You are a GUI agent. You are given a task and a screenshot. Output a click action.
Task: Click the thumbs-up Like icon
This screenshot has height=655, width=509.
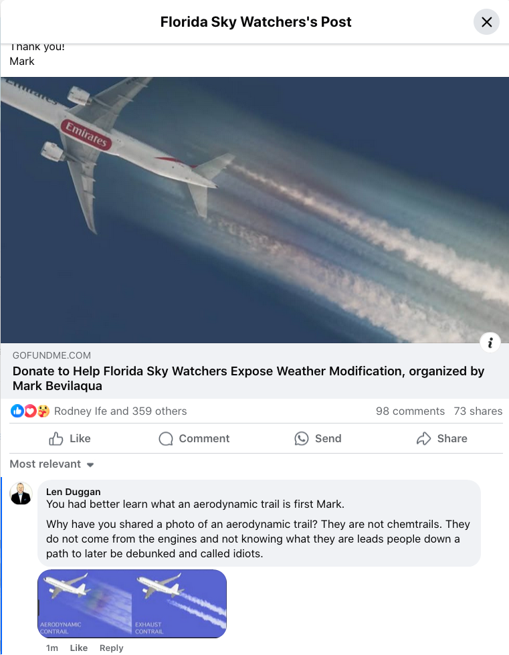tap(56, 439)
